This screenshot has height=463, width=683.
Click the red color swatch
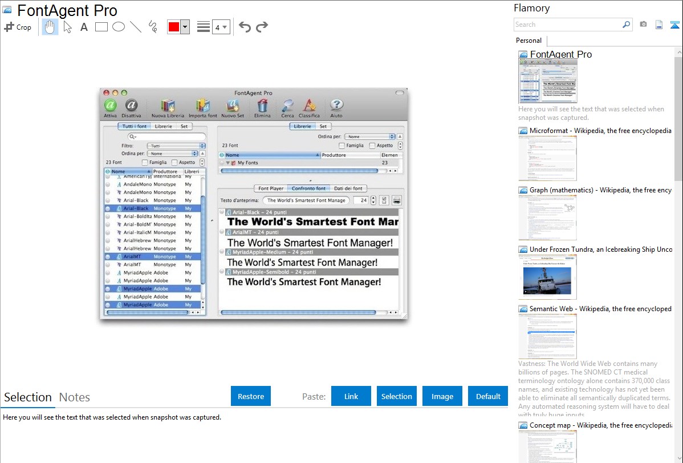click(x=174, y=27)
